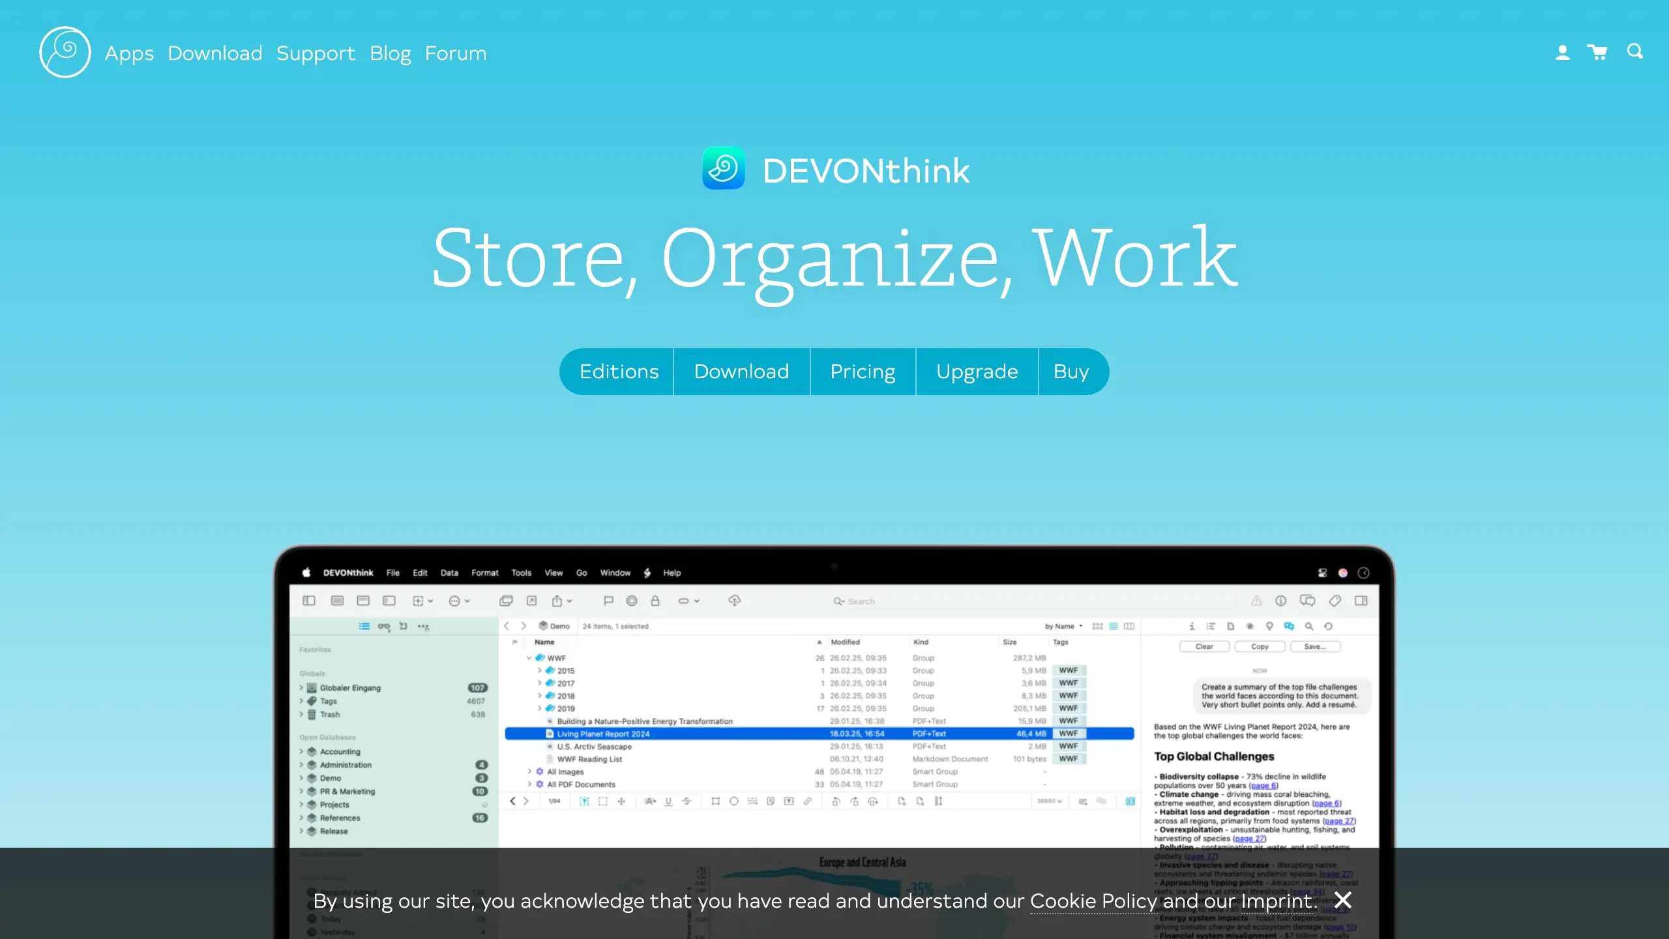This screenshot has height=939, width=1669.
Task: Expand the Accounting database in sidebar
Action: [x=301, y=751]
